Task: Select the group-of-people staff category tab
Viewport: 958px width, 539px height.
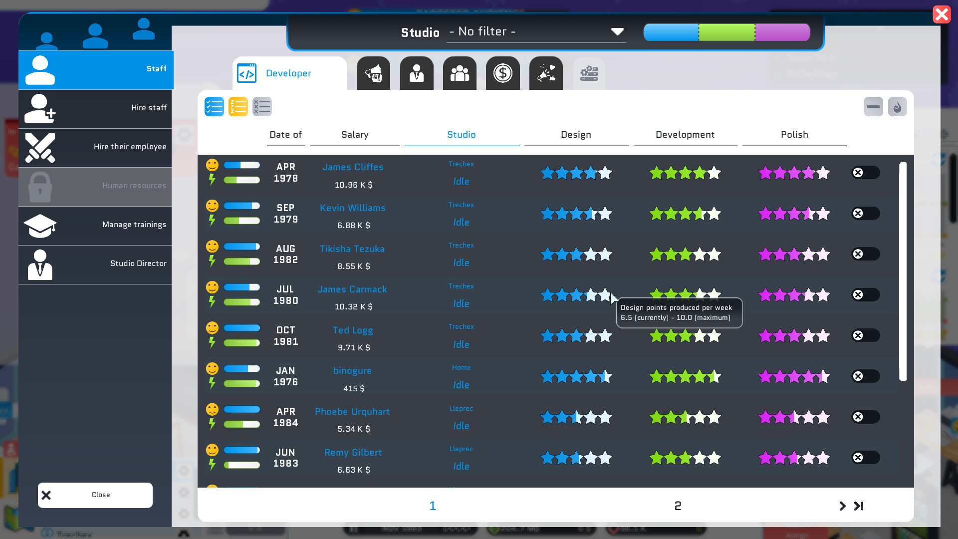Action: pyautogui.click(x=460, y=73)
